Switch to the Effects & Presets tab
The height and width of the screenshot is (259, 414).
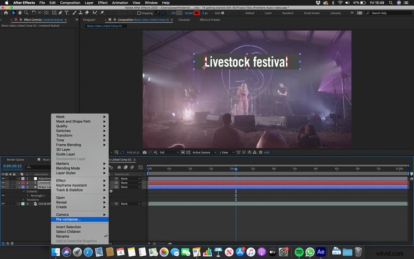(209, 20)
